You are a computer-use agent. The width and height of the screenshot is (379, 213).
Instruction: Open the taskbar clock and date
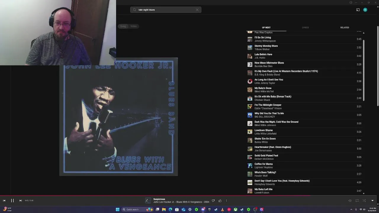pyautogui.click(x=372, y=209)
